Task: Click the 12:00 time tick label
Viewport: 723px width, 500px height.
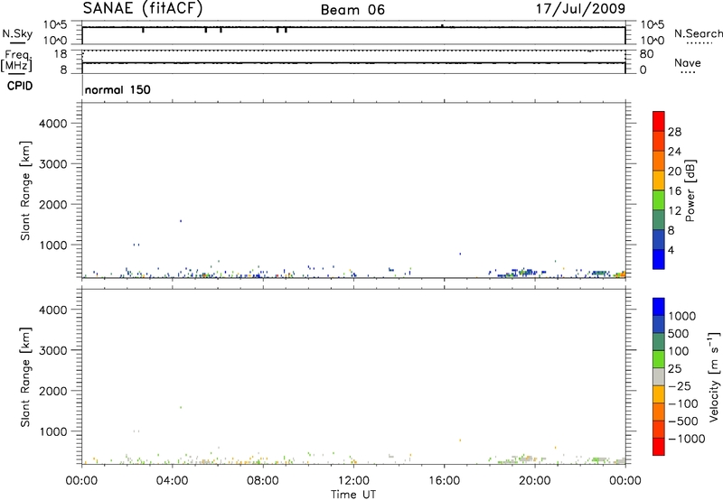Action: pos(353,481)
